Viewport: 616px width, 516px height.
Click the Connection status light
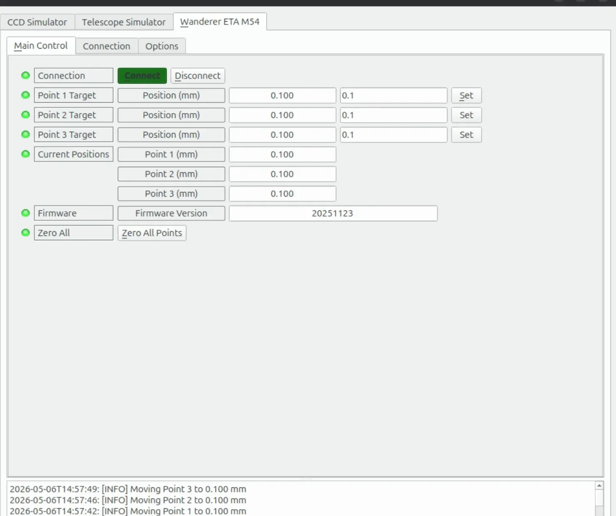click(x=25, y=75)
